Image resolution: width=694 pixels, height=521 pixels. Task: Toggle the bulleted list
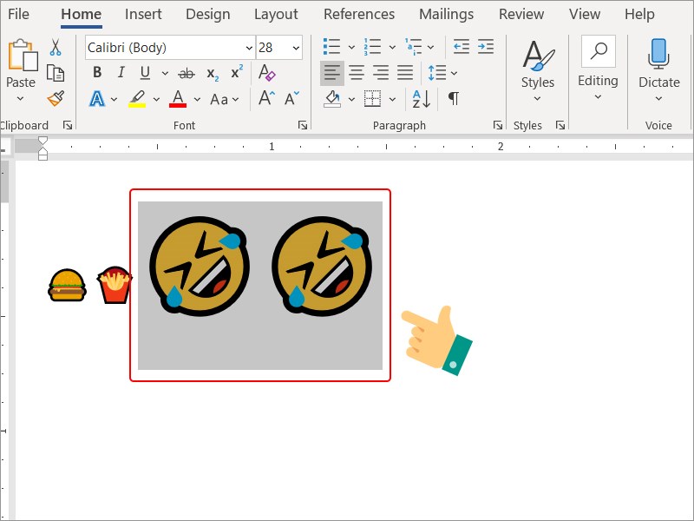[331, 46]
